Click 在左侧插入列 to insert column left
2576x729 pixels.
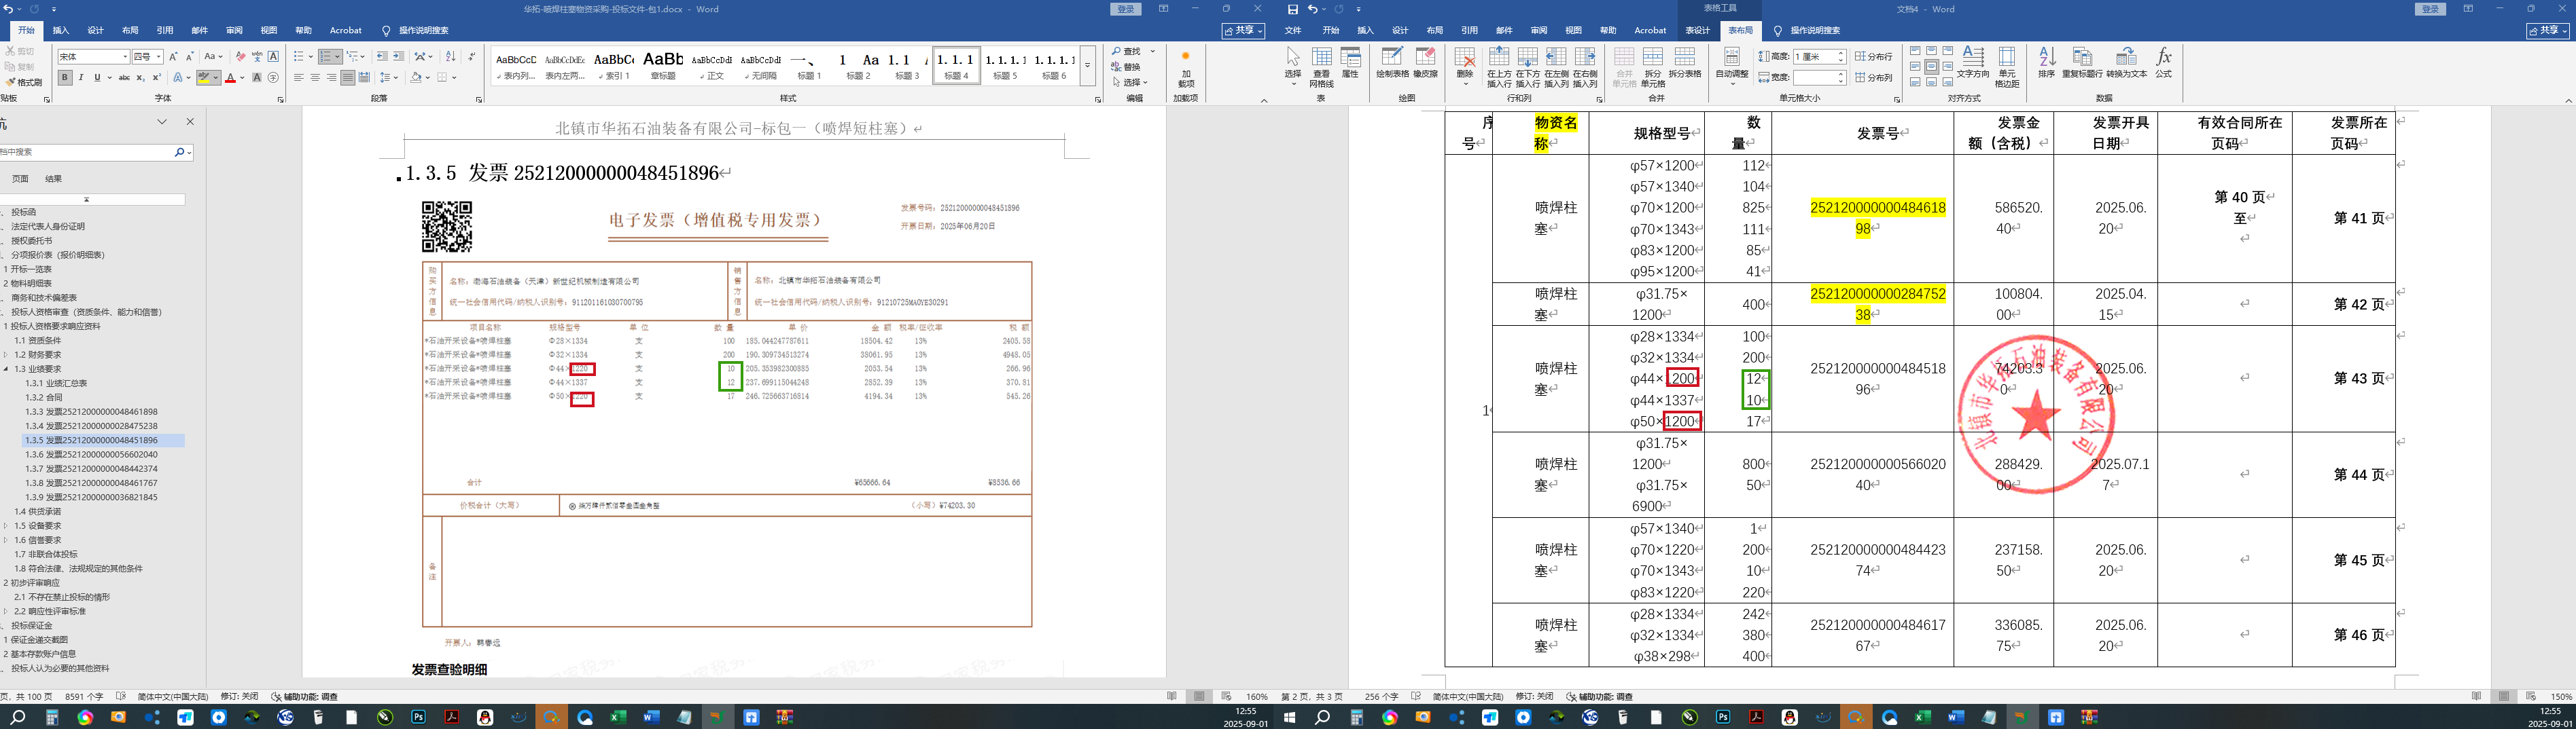(x=1556, y=67)
